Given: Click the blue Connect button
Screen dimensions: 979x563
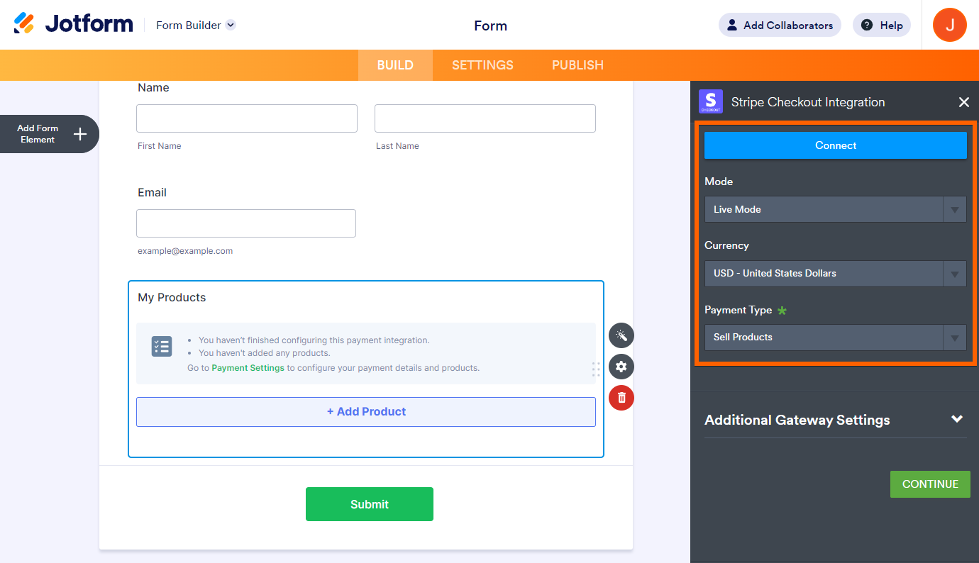Looking at the screenshot, I should pos(836,145).
